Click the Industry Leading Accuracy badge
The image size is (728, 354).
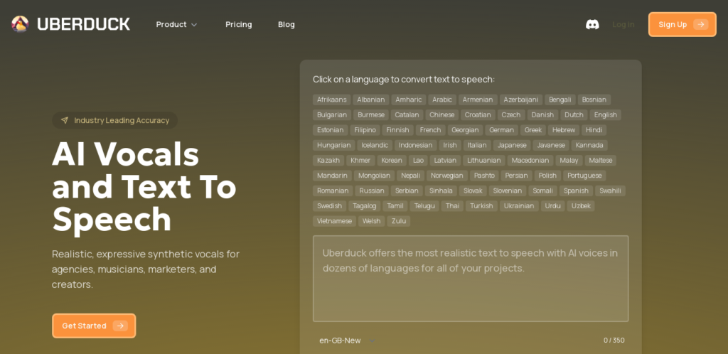(x=115, y=120)
